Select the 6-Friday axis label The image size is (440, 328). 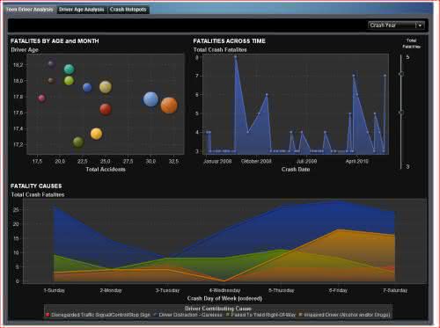tap(338, 290)
